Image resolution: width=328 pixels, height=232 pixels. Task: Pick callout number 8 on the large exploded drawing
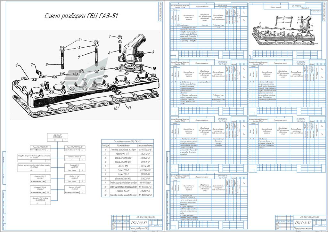(x=109, y=53)
